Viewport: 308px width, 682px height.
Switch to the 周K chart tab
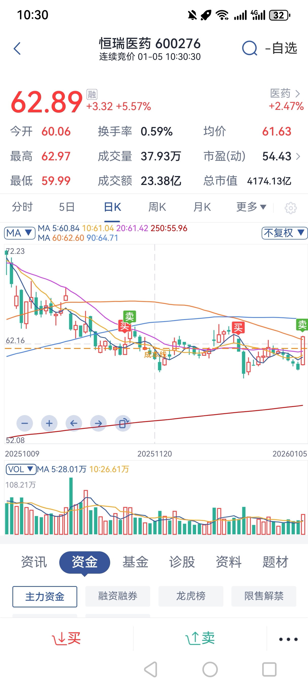(x=157, y=207)
